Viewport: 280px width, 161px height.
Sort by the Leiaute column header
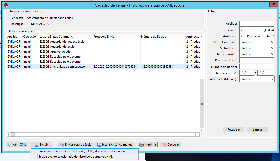44,37
